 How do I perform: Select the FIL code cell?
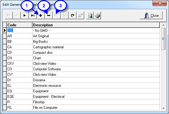click(19, 108)
